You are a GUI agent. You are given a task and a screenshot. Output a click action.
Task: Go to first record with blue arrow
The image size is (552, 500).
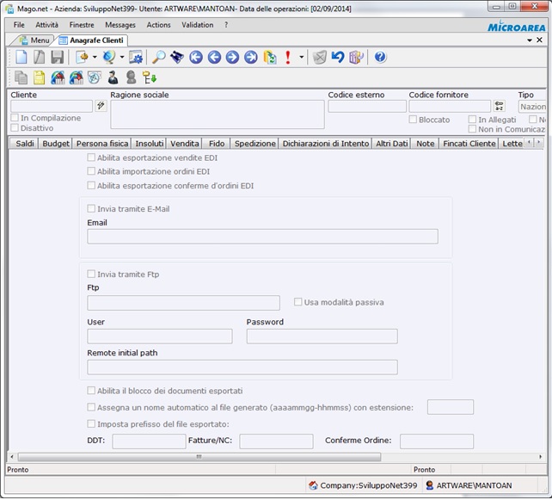(x=196, y=58)
